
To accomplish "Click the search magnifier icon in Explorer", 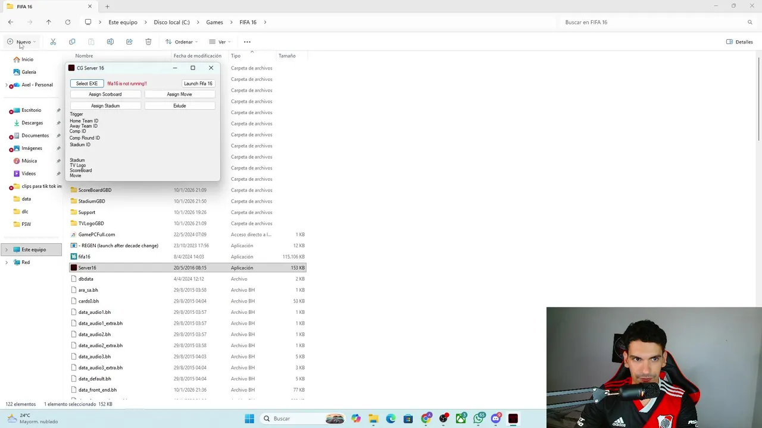I will [x=750, y=22].
